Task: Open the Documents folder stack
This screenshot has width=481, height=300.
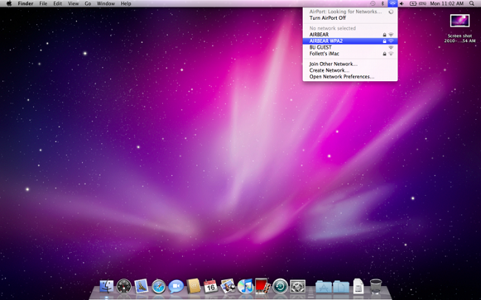Action: [x=341, y=287]
